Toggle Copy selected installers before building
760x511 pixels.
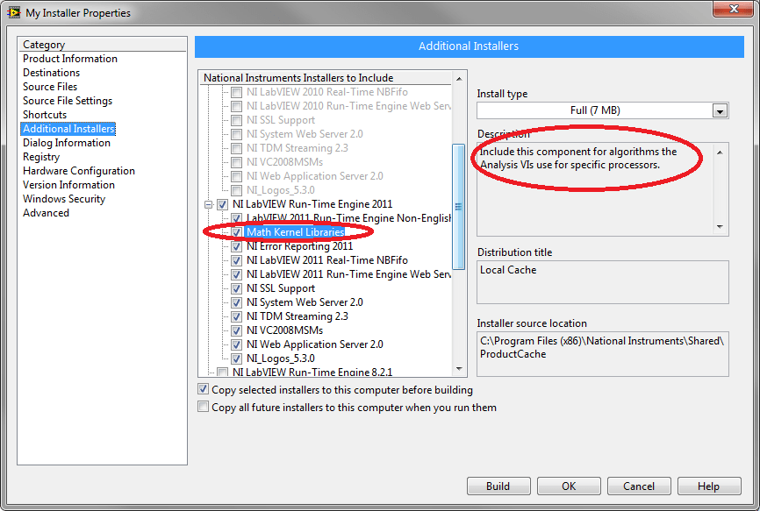203,389
